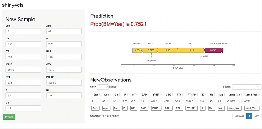
Task: Focus the Mg input field
Action: (23, 108)
